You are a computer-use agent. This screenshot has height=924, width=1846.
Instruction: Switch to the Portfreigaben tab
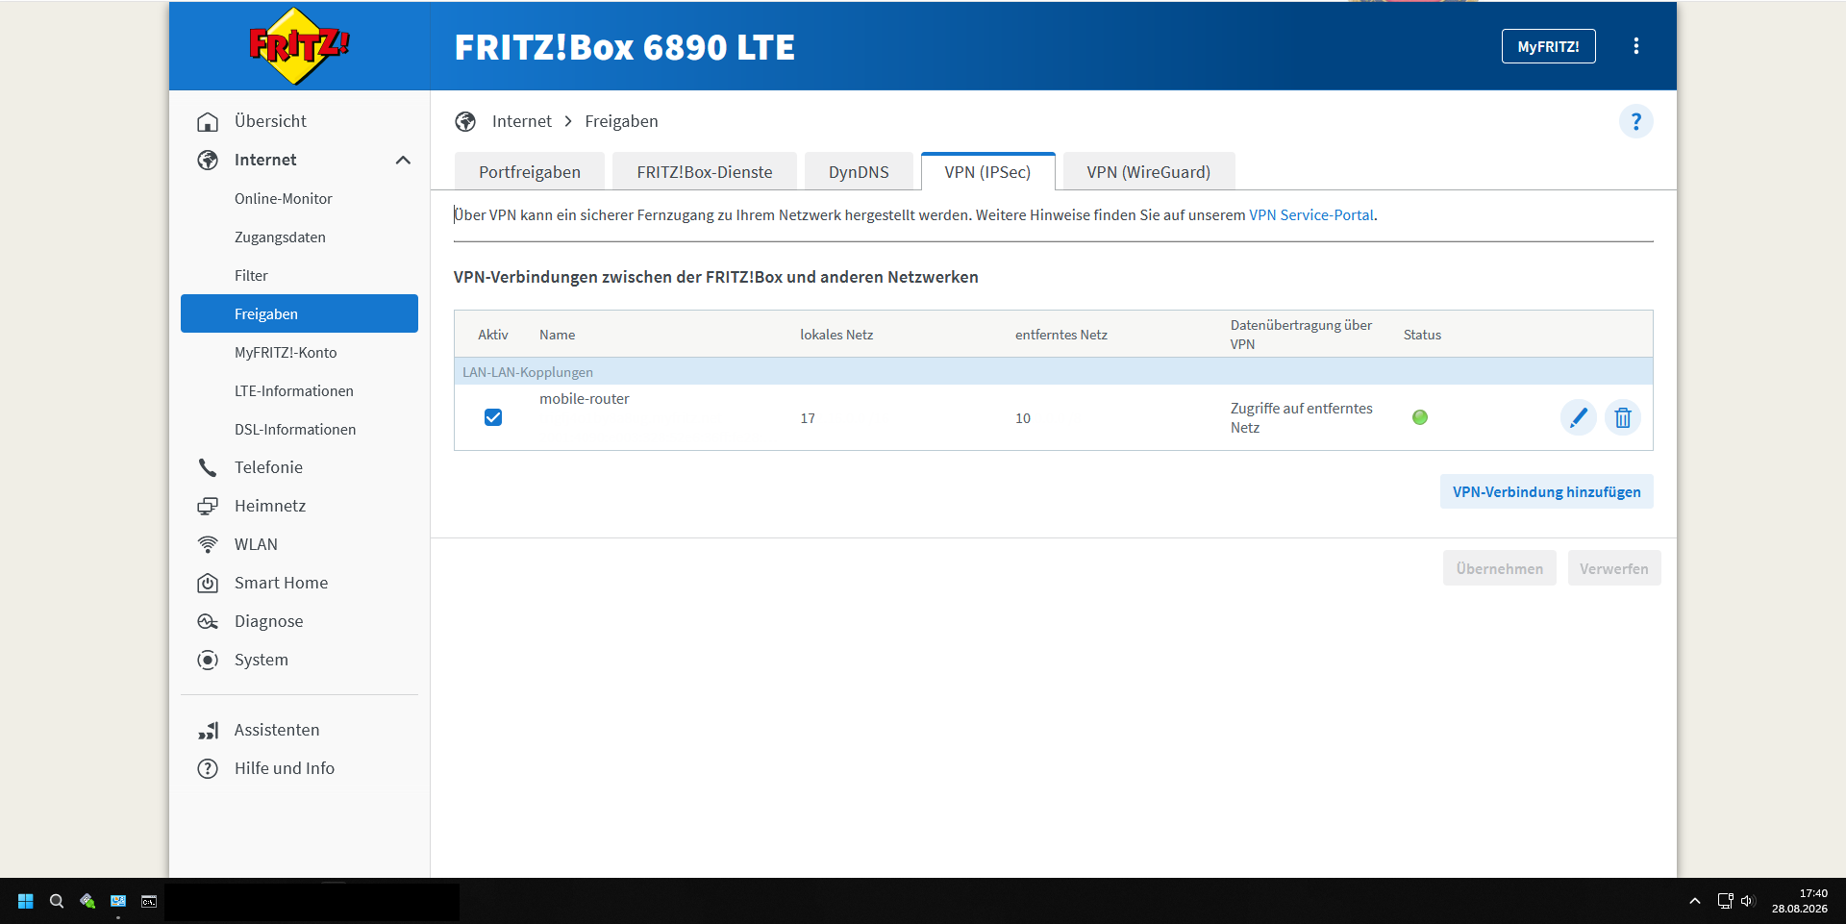coord(530,172)
